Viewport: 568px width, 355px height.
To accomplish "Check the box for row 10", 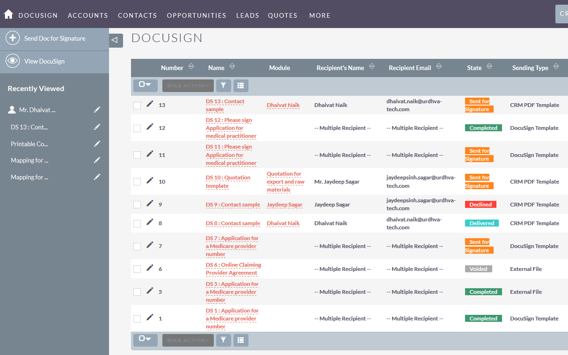I will point(137,182).
